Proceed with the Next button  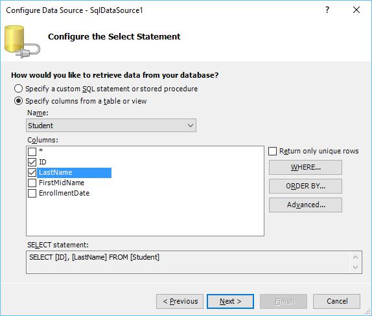[230, 301]
